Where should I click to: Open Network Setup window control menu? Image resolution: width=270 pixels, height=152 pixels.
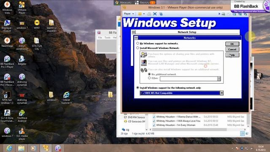[134, 32]
